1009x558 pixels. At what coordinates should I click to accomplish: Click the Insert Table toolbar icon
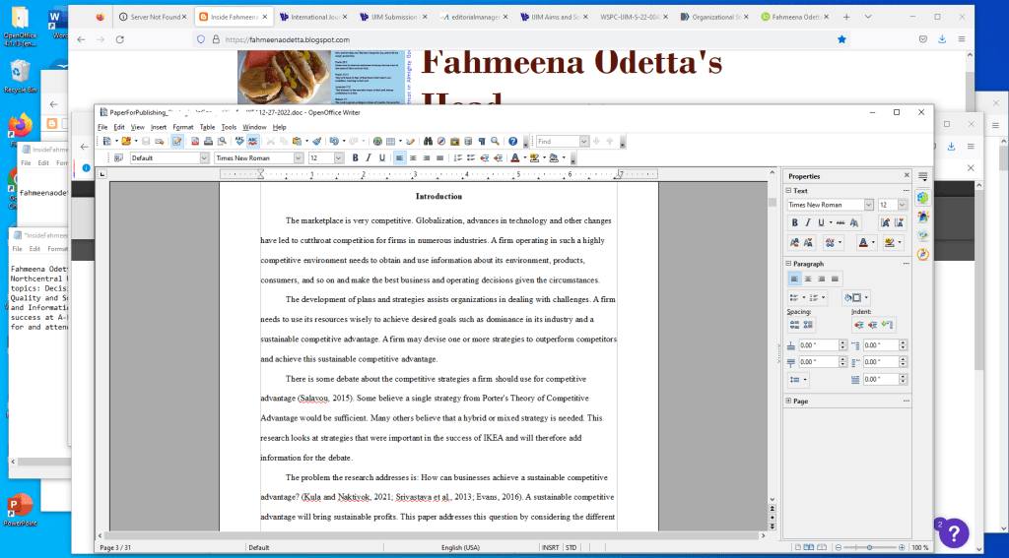coord(390,141)
